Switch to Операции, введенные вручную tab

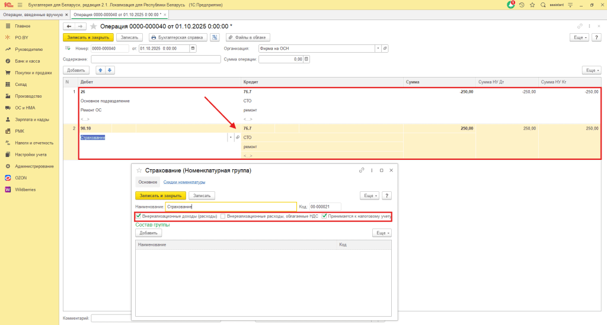pyautogui.click(x=33, y=15)
